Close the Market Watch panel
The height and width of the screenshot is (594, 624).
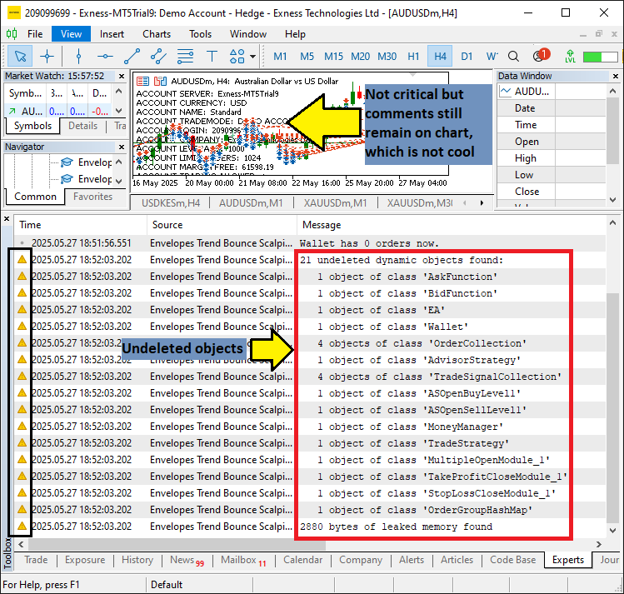coord(122,76)
